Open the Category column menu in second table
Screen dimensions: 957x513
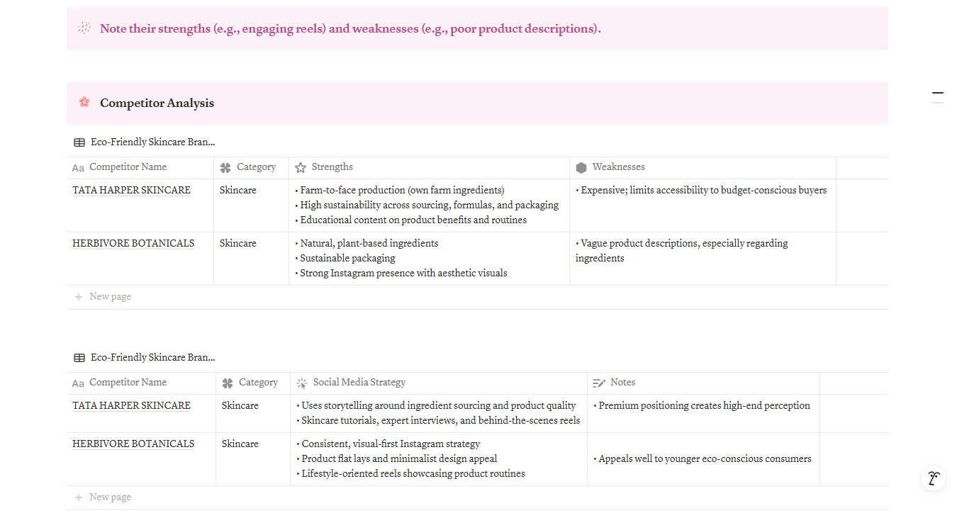(x=253, y=383)
